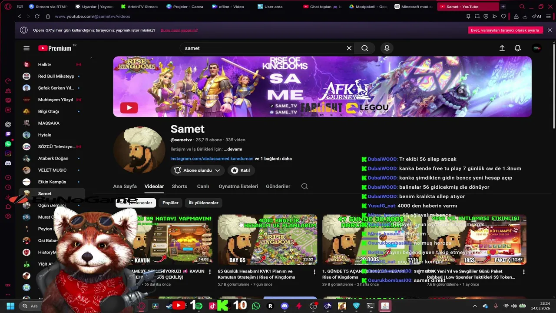
Task: Open Spotify from the Windows taskbar
Action: 199,306
